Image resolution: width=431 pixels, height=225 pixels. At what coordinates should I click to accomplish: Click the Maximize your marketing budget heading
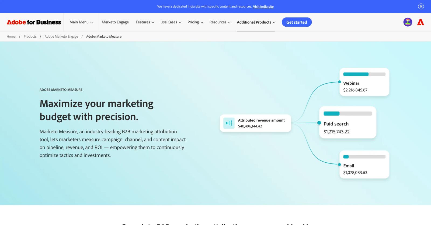96,110
